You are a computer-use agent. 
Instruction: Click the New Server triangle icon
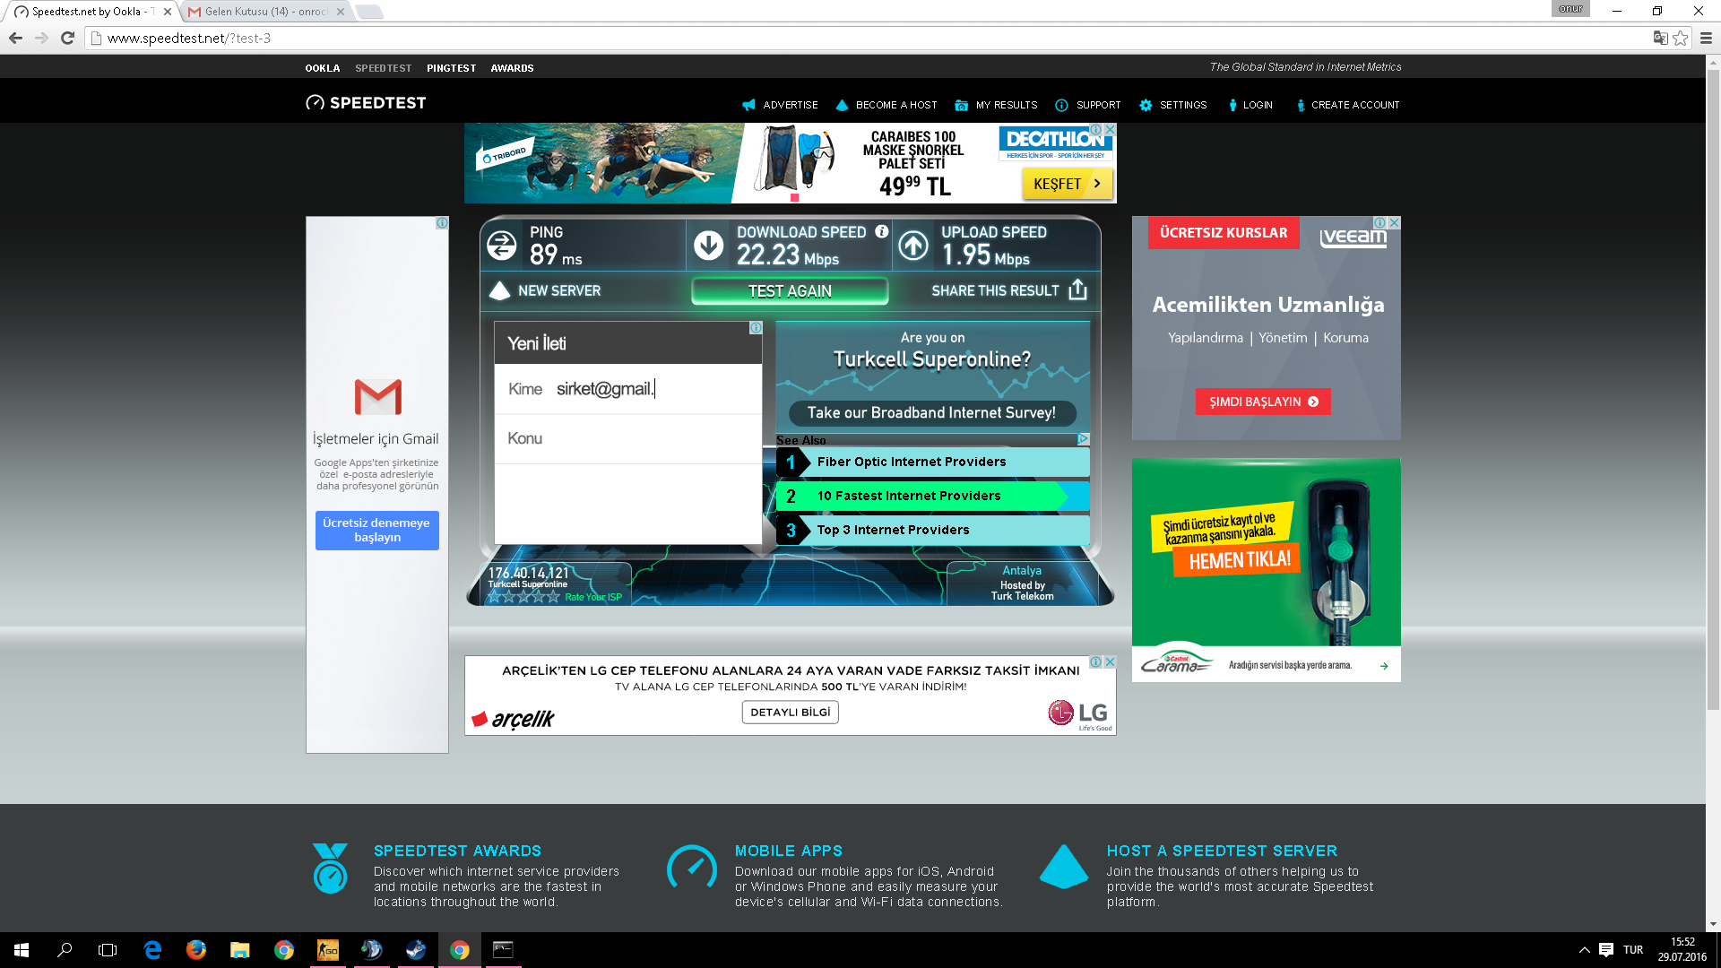(x=499, y=290)
